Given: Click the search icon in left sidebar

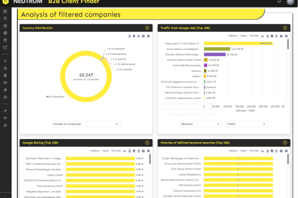Looking at the screenshot, I should [x=5, y=61].
